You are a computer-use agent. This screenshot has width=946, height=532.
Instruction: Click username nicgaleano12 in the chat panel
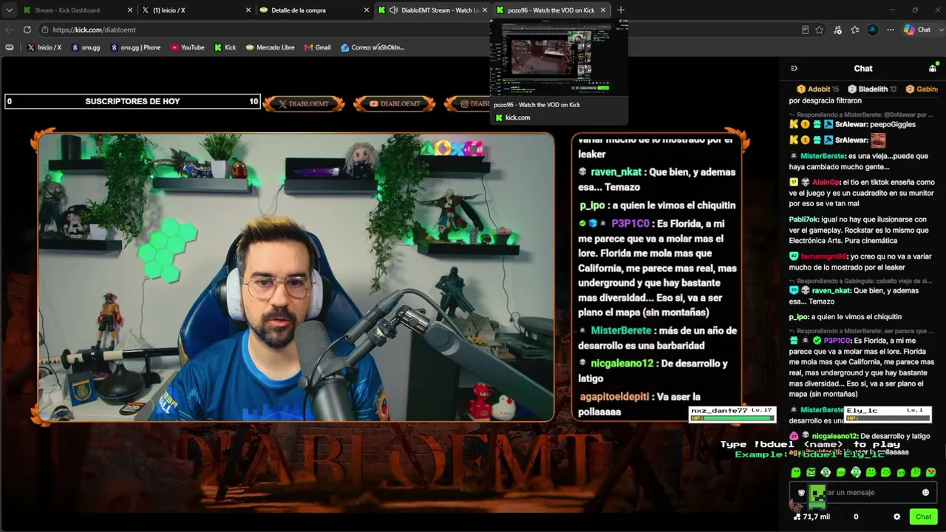click(x=834, y=436)
